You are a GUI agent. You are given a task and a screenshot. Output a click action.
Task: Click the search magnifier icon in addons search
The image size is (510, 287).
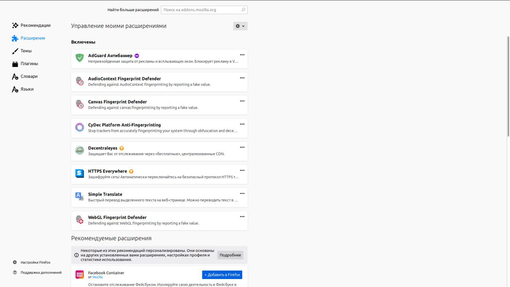[243, 10]
